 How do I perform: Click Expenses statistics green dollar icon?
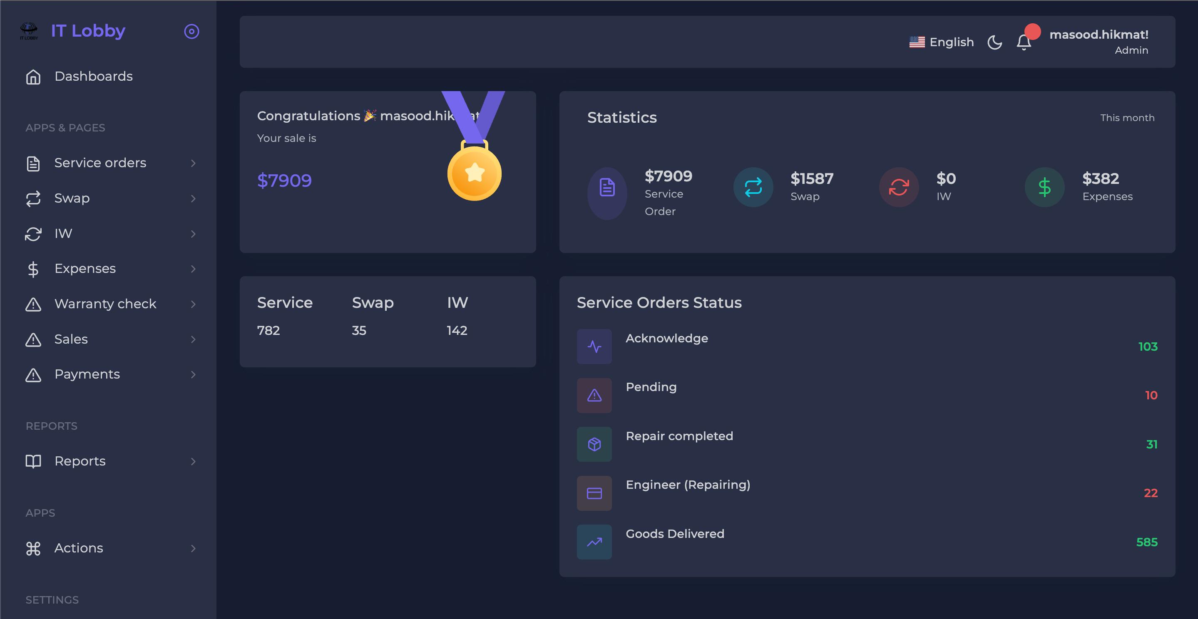pyautogui.click(x=1044, y=187)
